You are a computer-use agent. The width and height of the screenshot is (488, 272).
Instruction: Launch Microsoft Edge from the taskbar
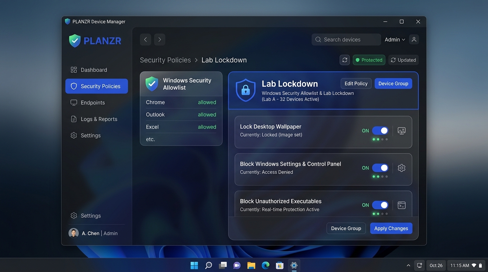click(x=265, y=265)
